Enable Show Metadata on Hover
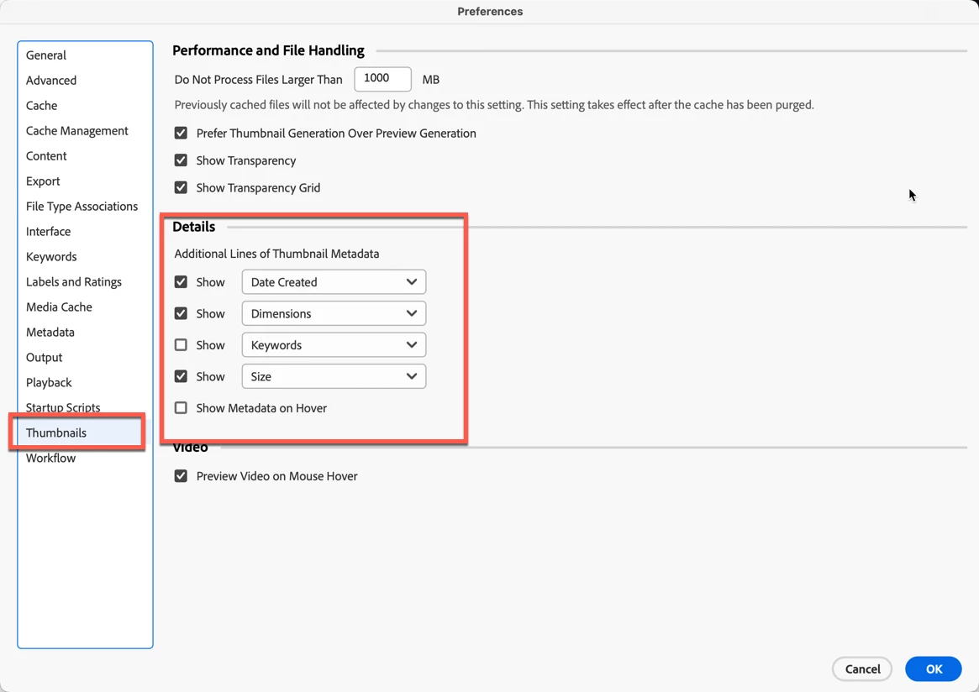This screenshot has height=692, width=979. pyautogui.click(x=181, y=408)
